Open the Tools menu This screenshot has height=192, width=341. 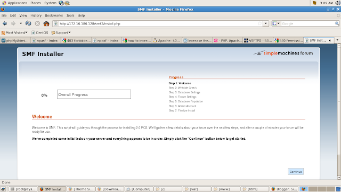pyautogui.click(x=70, y=15)
